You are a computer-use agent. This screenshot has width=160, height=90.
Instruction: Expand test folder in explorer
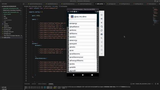(x=5, y=22)
